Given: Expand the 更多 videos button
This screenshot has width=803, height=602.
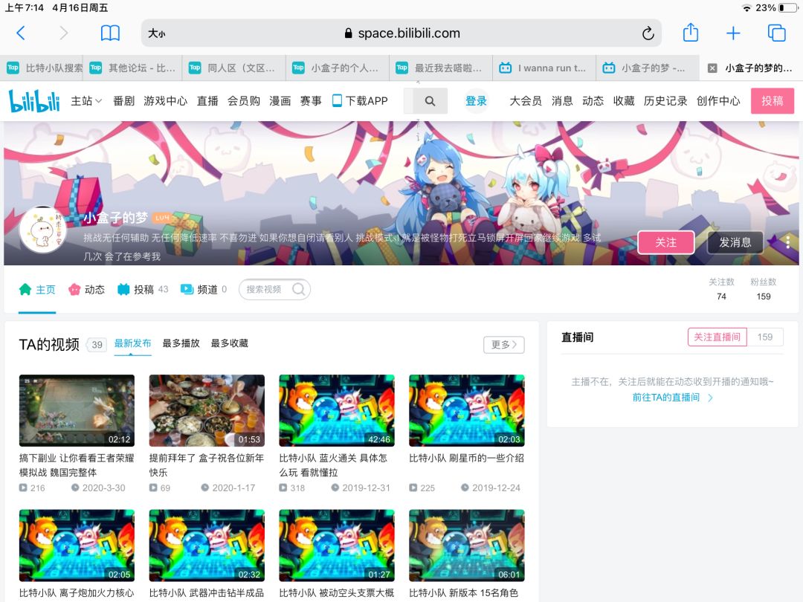Looking at the screenshot, I should pyautogui.click(x=504, y=345).
